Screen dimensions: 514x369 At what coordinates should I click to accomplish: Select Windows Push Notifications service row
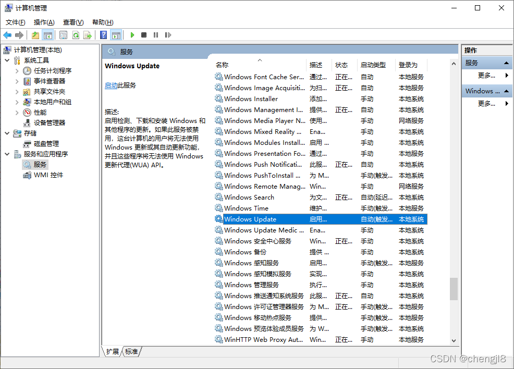tap(321, 165)
